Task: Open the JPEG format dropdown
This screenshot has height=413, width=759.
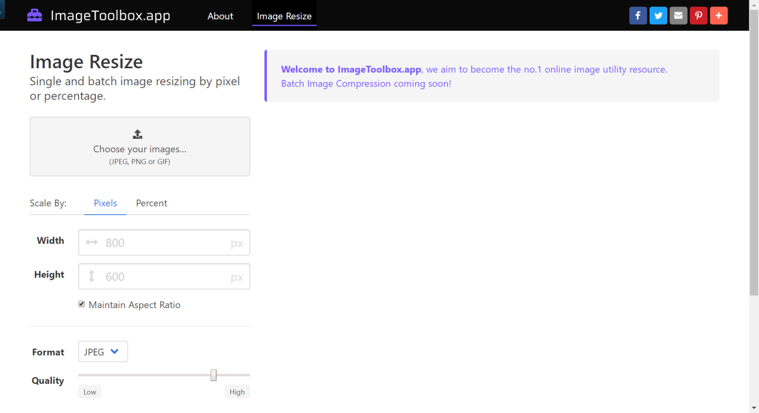Action: pyautogui.click(x=102, y=352)
